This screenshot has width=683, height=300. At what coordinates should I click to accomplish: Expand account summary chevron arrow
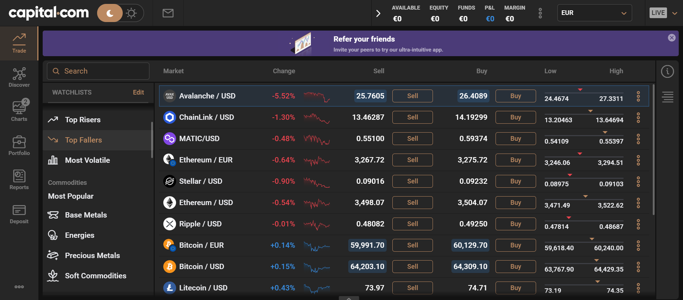coord(378,14)
